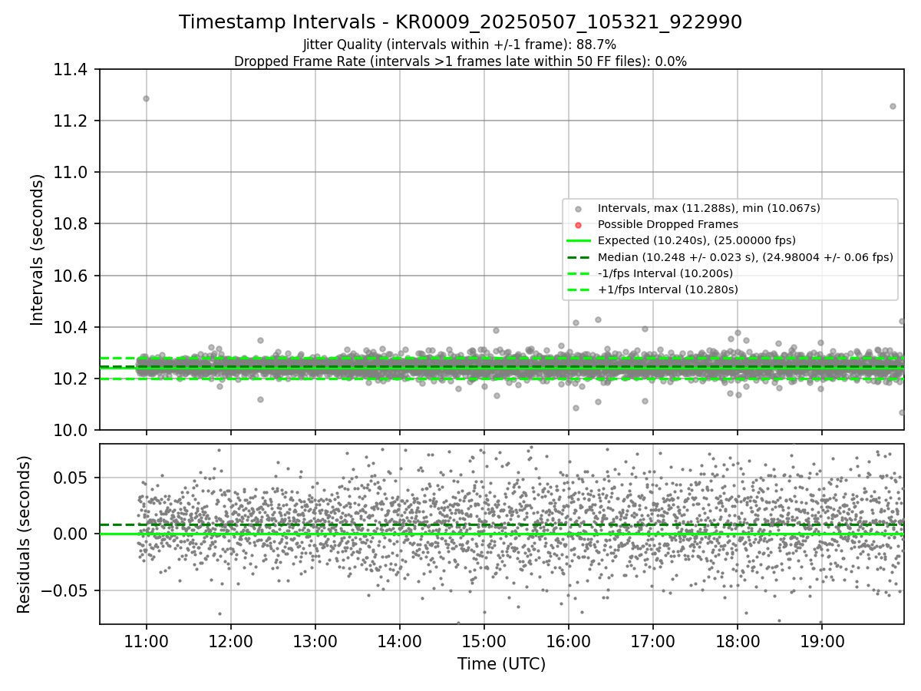
Task: Click the Residuals (seconds) y-axis label
Action: 25,534
